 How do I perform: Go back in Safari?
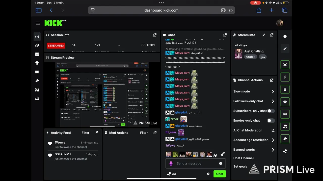coord(51,10)
